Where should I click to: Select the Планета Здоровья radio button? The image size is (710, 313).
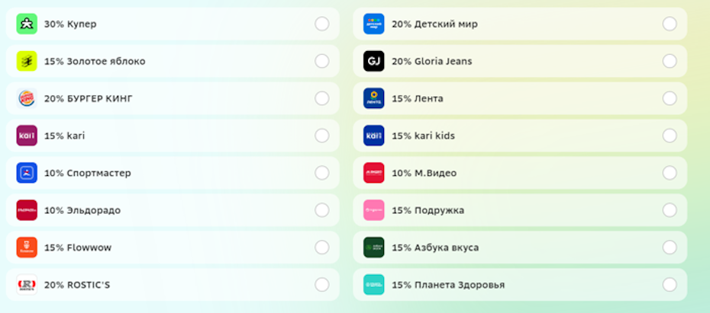pyautogui.click(x=670, y=285)
